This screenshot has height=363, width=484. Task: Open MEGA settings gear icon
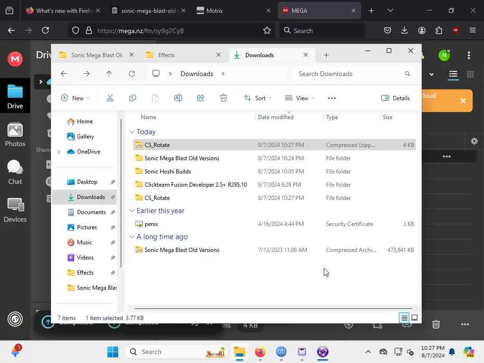pos(474,141)
